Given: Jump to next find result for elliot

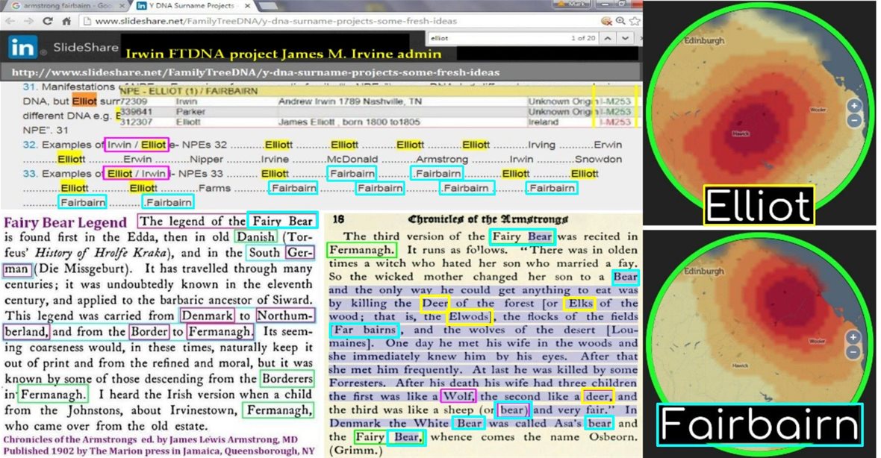Looking at the screenshot, I should pyautogui.click(x=624, y=38).
